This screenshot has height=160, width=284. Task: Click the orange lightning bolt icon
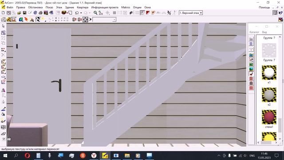click(x=26, y=20)
